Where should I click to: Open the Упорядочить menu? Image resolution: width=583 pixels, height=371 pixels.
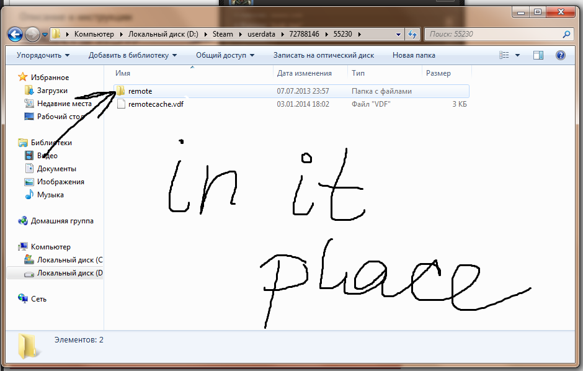43,55
